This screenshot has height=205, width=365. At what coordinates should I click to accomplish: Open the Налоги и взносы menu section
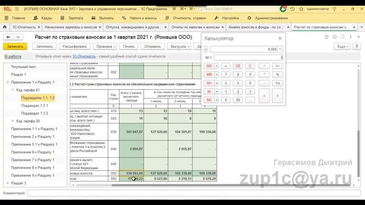[143, 18]
